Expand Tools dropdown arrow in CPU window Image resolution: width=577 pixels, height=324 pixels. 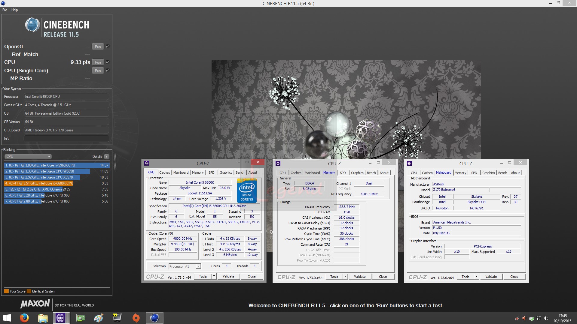click(x=214, y=276)
